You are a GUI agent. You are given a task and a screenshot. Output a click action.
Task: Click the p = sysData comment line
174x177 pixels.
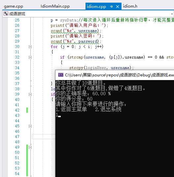[112, 20]
